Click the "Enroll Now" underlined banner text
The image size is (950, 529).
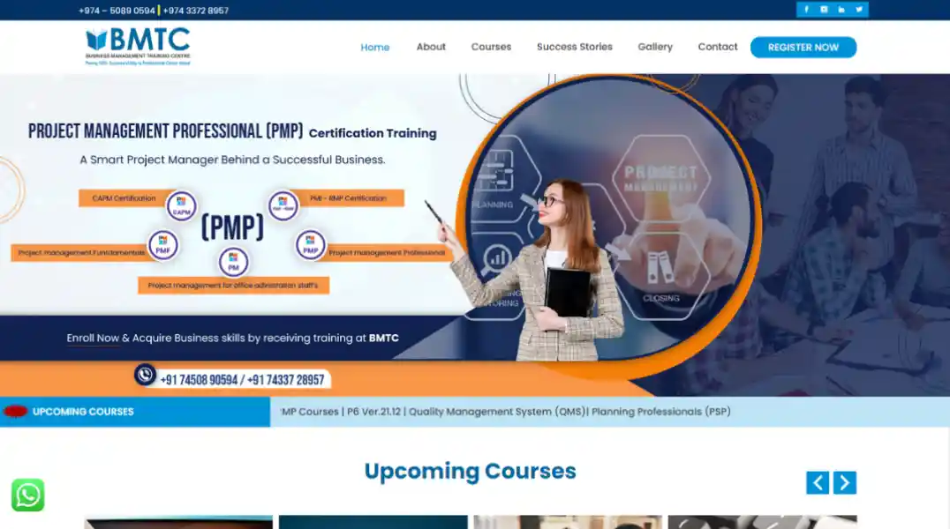click(x=93, y=339)
